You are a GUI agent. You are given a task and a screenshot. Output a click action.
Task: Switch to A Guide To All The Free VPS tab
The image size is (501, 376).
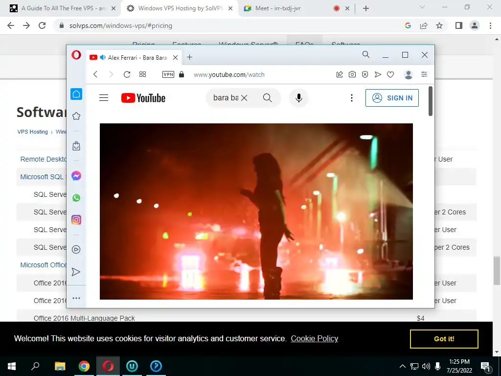click(x=63, y=8)
